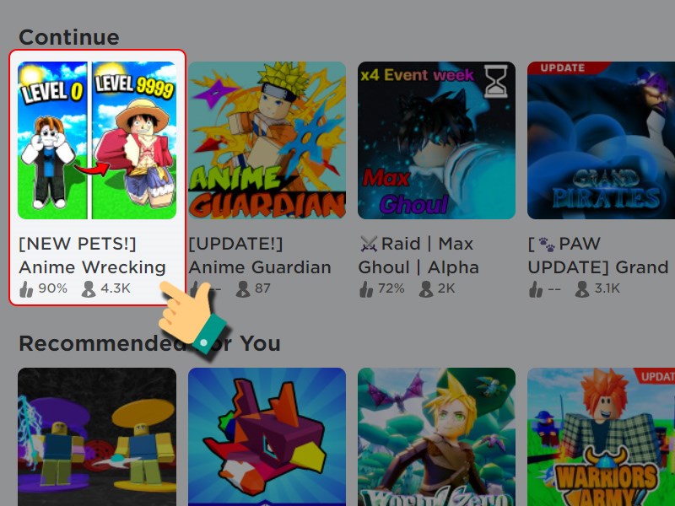Click the thumbs-up icon showing 90%
This screenshot has height=506, width=675.
[26, 289]
